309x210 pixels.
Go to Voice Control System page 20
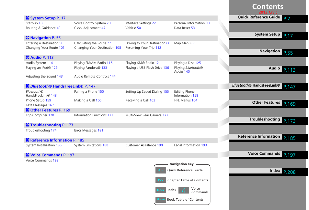pyautogui.click(x=92, y=23)
